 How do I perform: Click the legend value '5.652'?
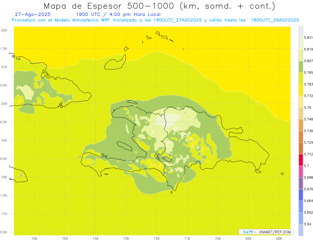(x=308, y=212)
